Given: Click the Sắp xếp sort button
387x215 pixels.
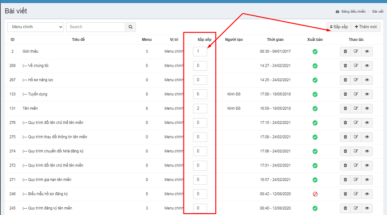Looking at the screenshot, I should pos(338,27).
